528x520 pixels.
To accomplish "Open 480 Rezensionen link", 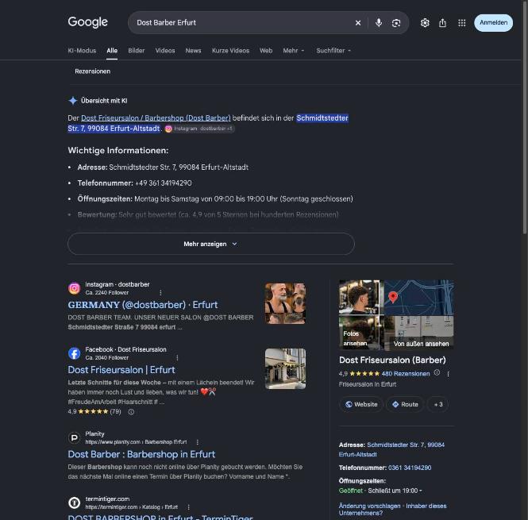I will click(x=406, y=374).
